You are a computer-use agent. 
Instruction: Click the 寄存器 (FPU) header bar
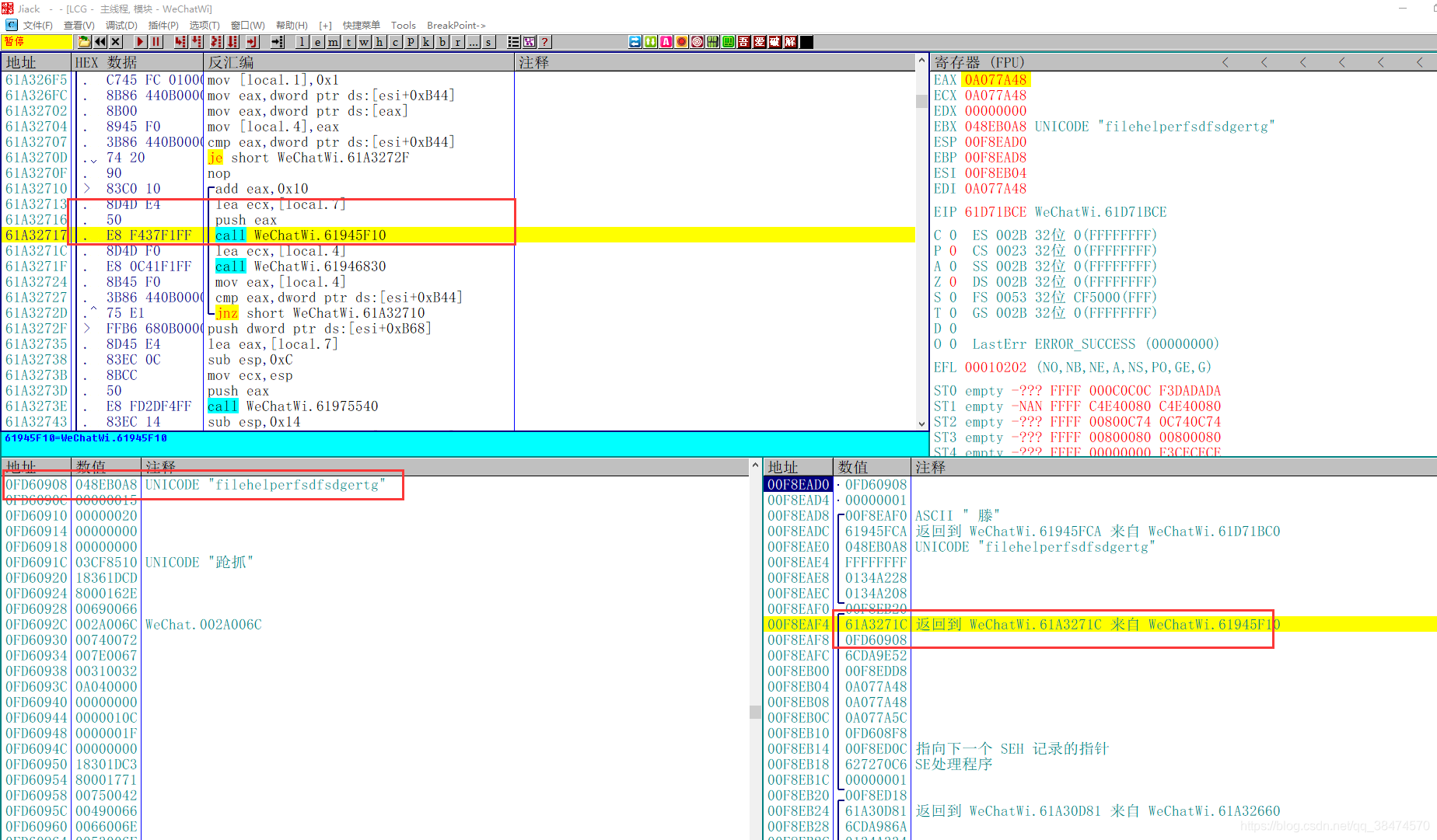click(x=1183, y=62)
